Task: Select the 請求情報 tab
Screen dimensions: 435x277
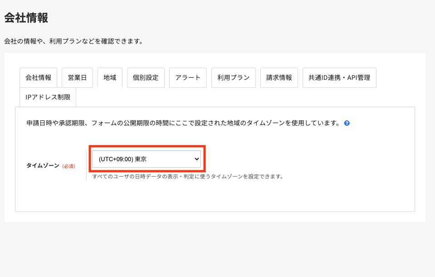Action: (x=279, y=78)
